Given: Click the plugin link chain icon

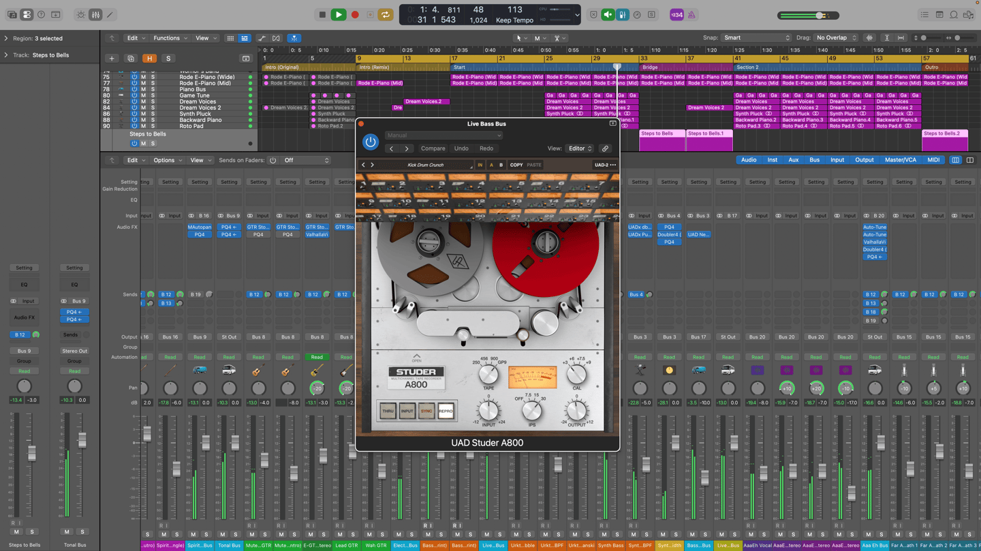Looking at the screenshot, I should point(605,148).
